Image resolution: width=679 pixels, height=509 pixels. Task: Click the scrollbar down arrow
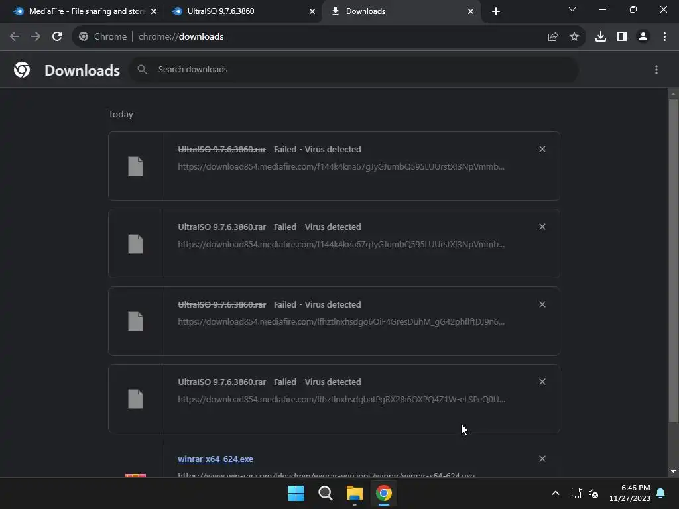tap(673, 471)
